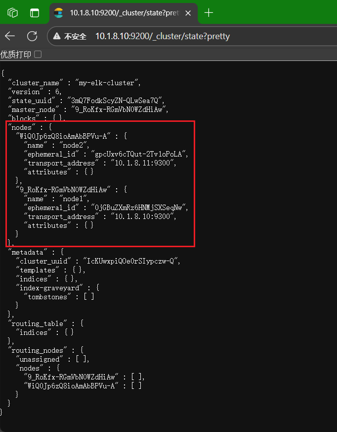337x432 pixels.
Task: Click ephemeral_id gpcUxv6cTQut-2Tv1oPoLA
Action: point(138,154)
